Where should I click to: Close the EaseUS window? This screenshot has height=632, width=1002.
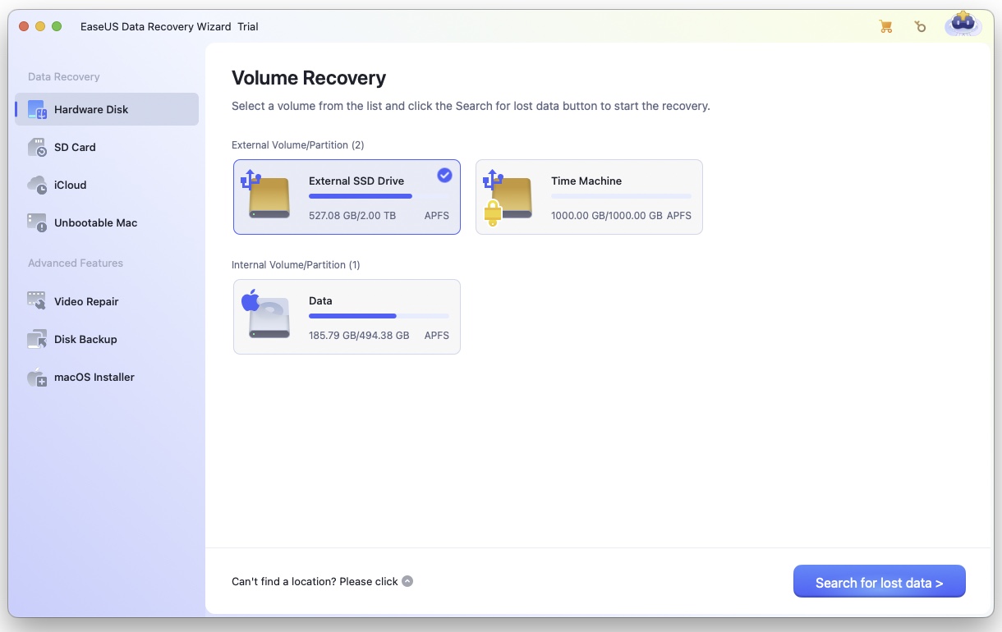(24, 26)
